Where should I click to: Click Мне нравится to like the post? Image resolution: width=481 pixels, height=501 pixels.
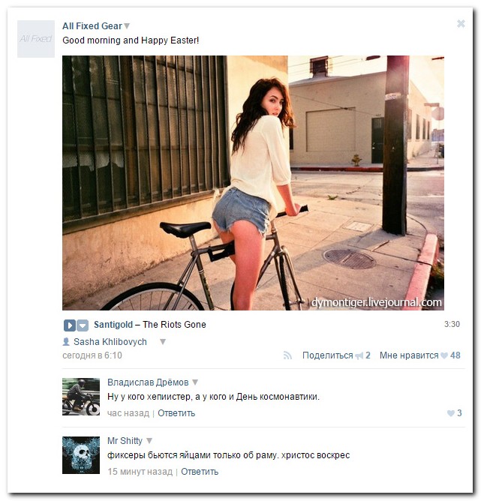point(409,355)
